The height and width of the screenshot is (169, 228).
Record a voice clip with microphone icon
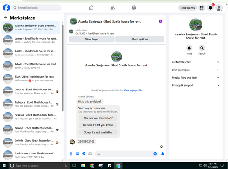[x=71, y=154]
